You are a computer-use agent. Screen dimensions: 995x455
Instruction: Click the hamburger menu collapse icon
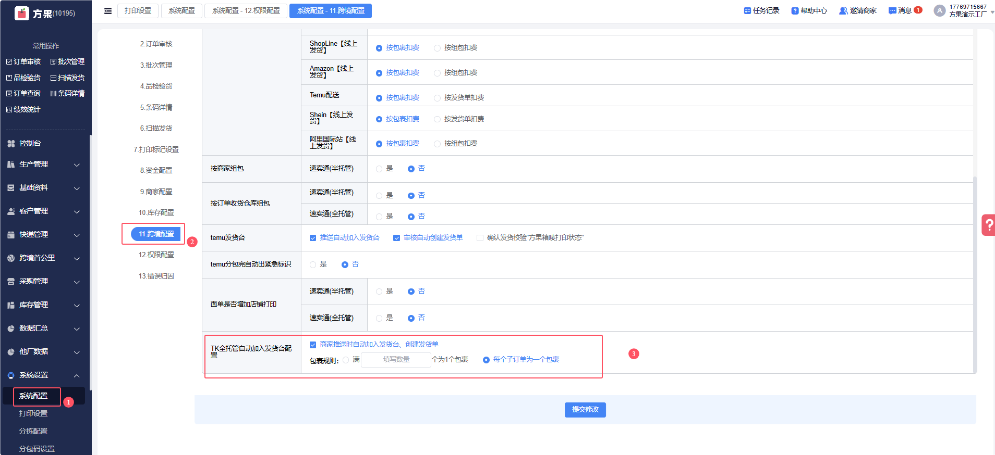(108, 11)
